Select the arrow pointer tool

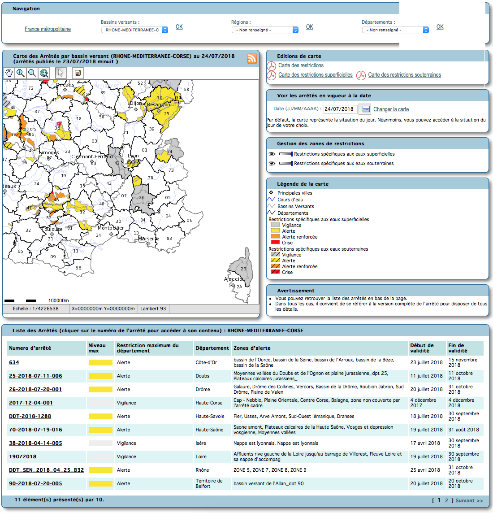point(61,73)
